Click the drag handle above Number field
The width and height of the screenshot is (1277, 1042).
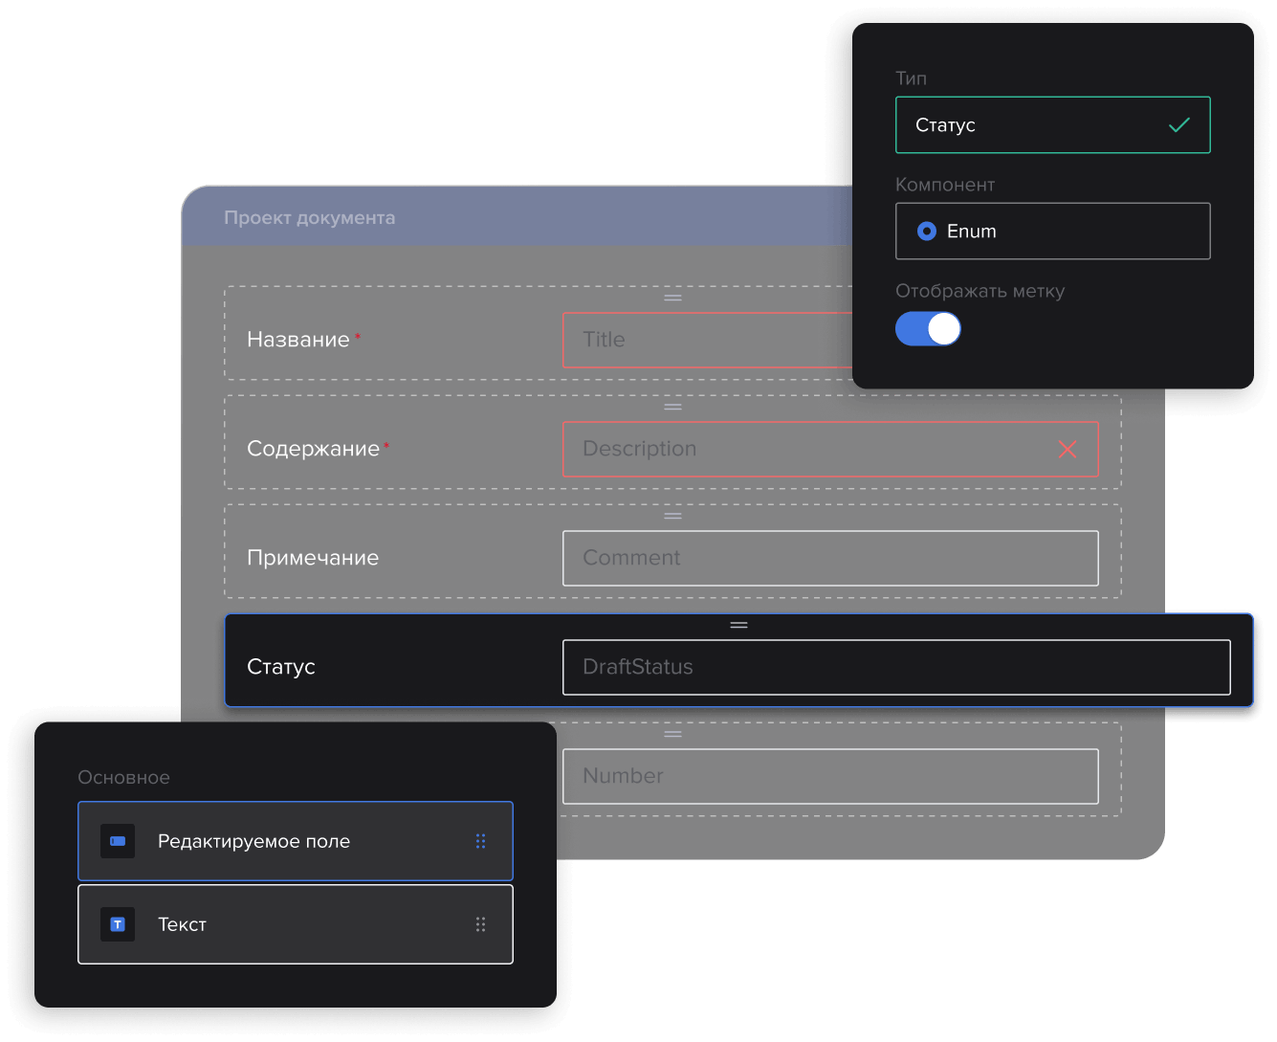tap(672, 734)
